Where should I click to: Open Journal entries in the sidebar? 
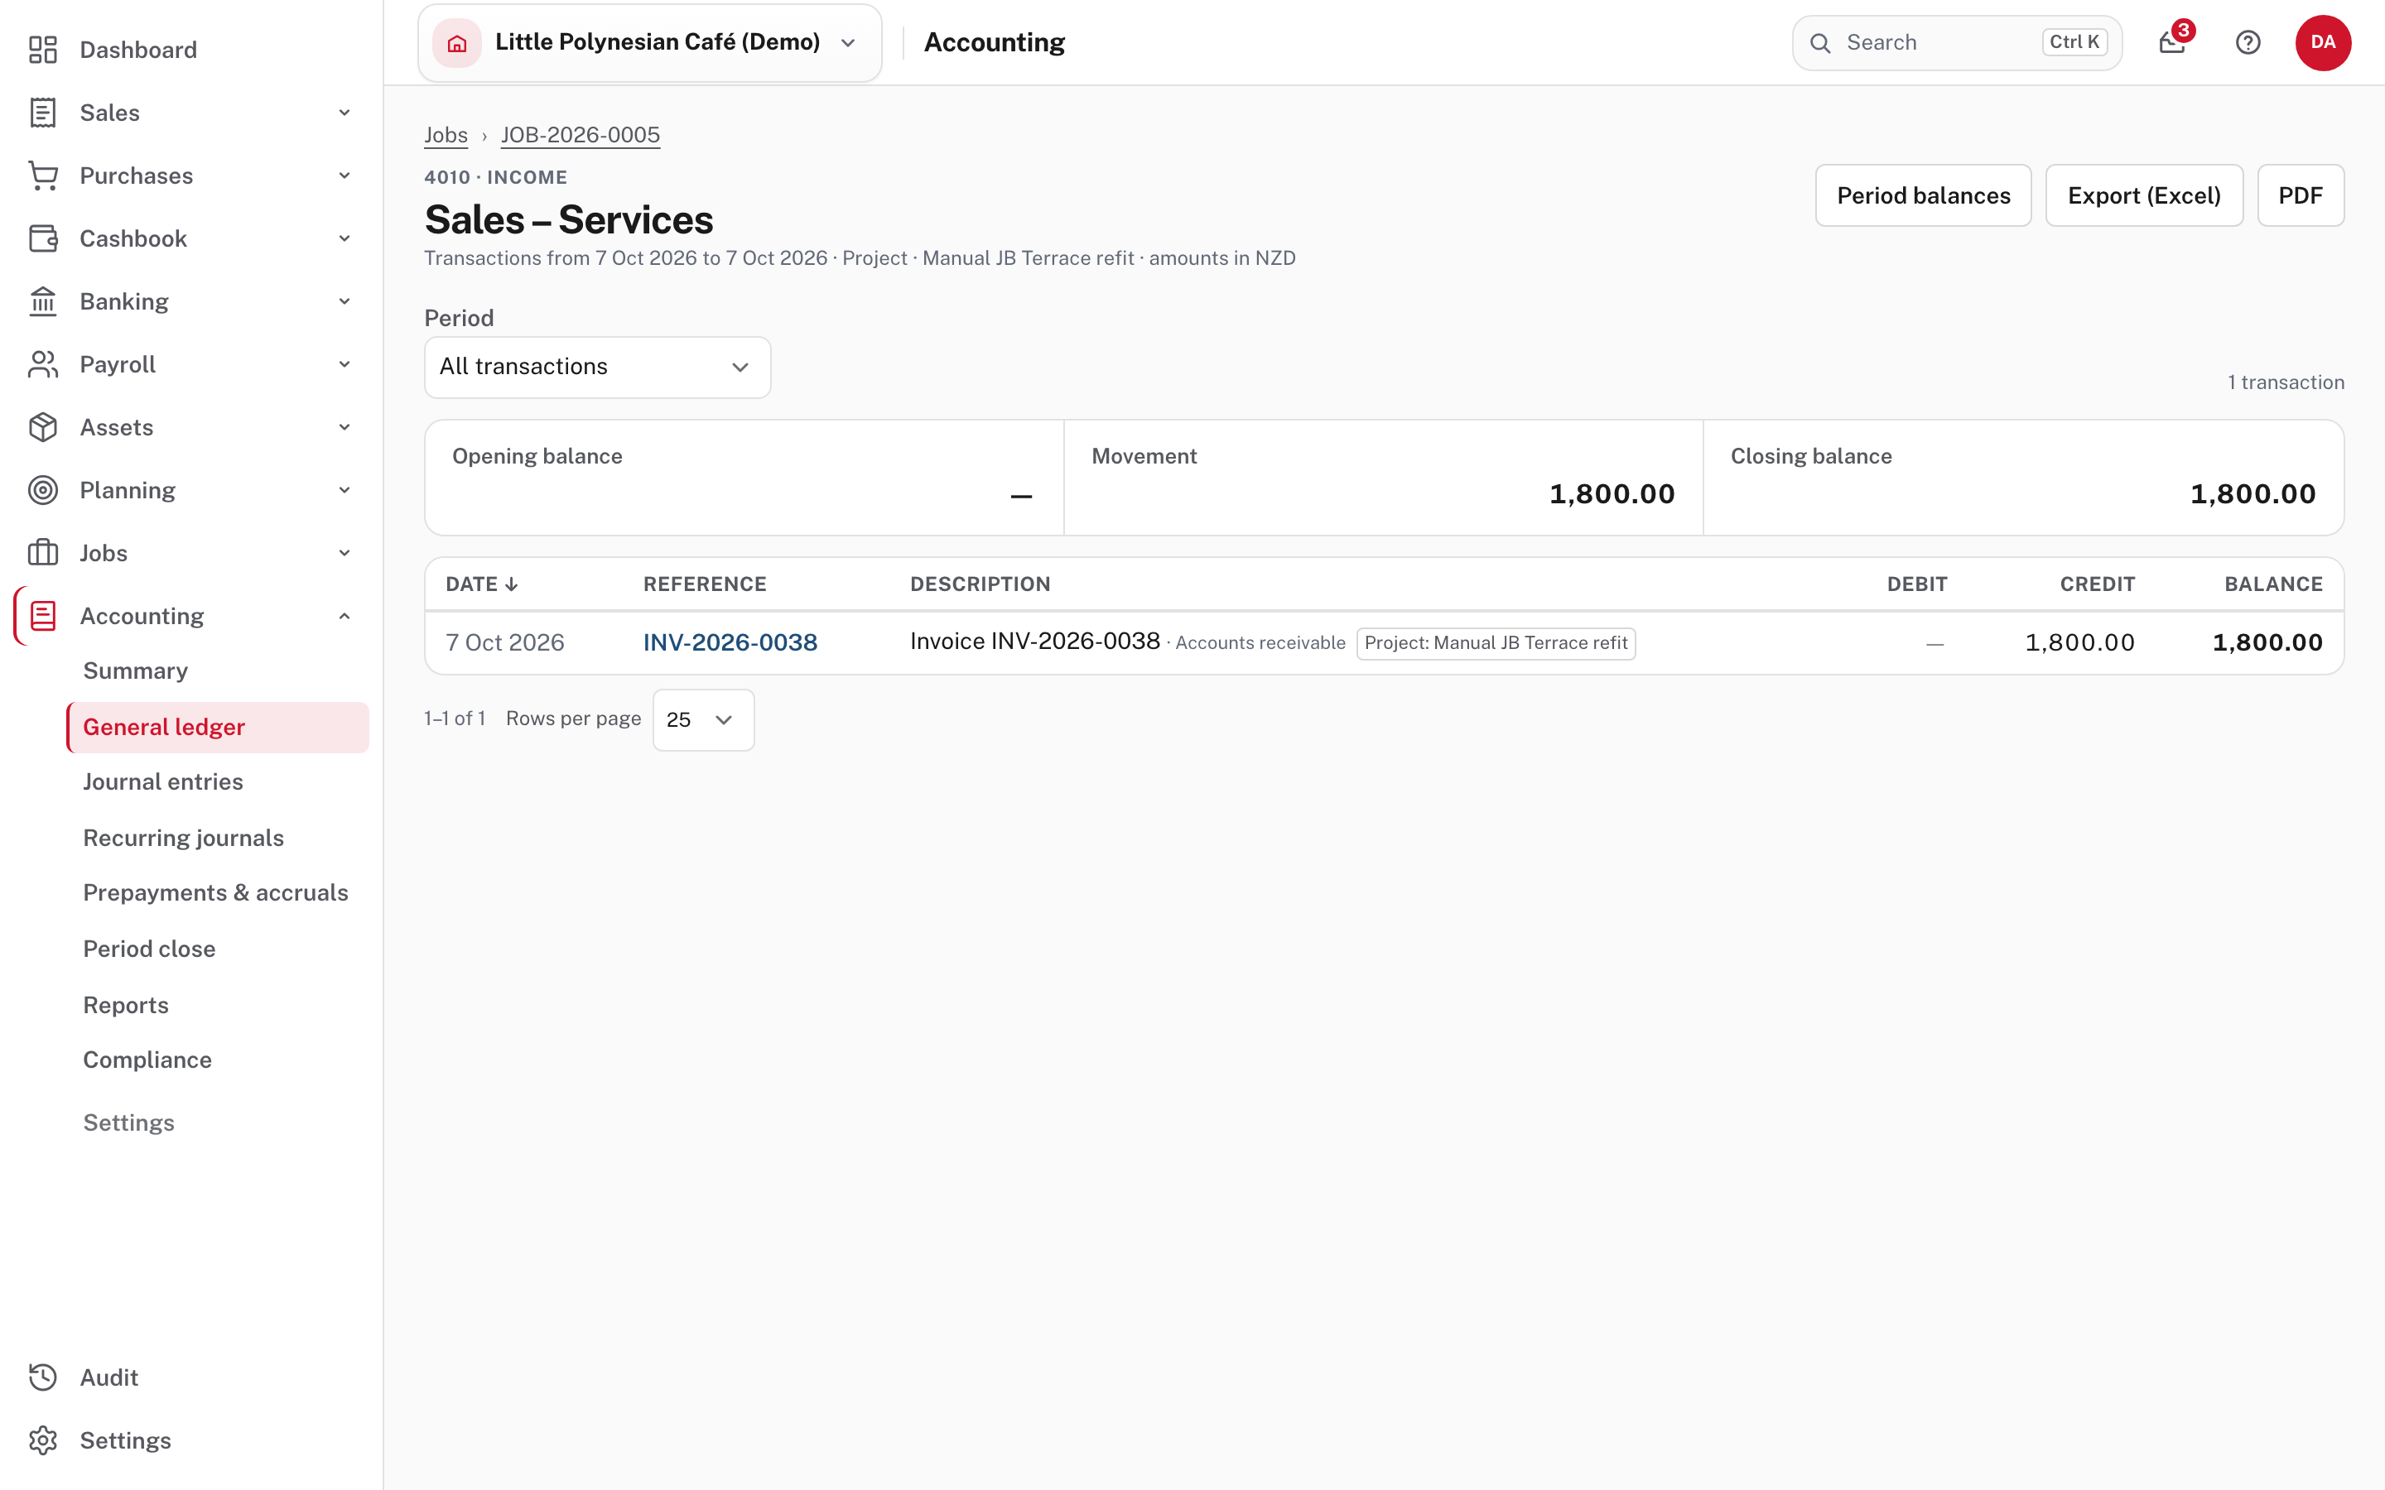coord(162,781)
